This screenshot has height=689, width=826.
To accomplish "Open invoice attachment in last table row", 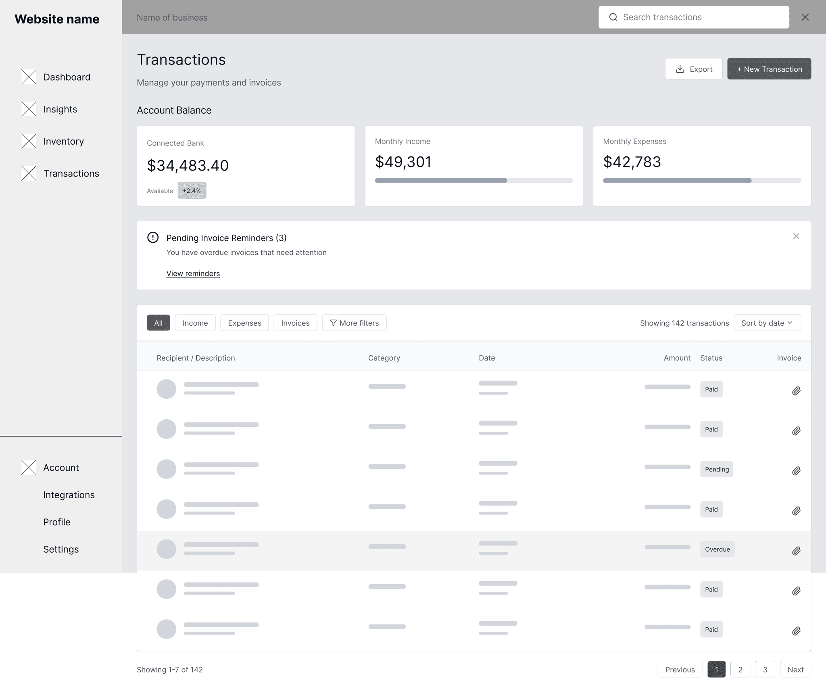I will [x=796, y=631].
